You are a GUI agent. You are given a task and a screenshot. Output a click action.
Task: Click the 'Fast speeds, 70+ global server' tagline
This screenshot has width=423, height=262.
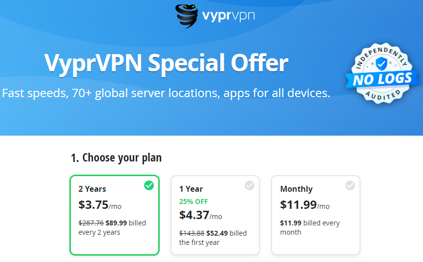tap(166, 94)
